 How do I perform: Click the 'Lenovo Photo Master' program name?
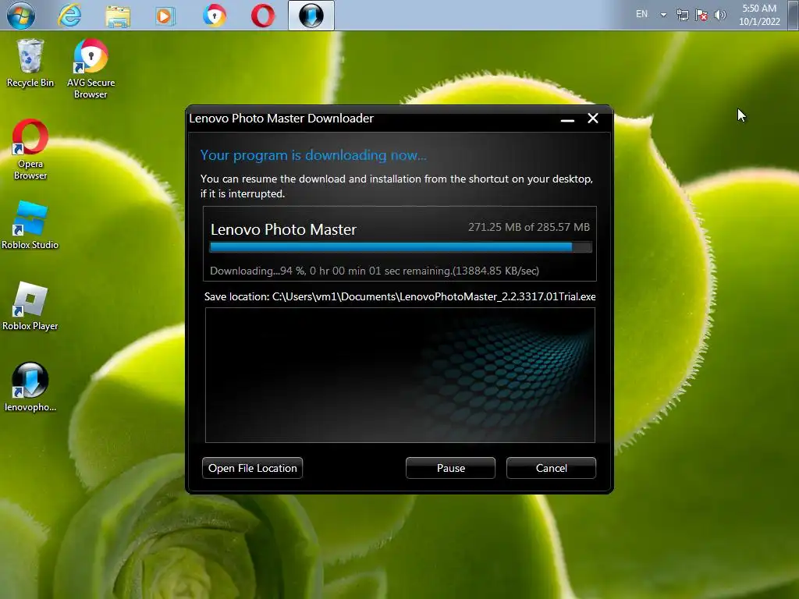[x=283, y=229]
